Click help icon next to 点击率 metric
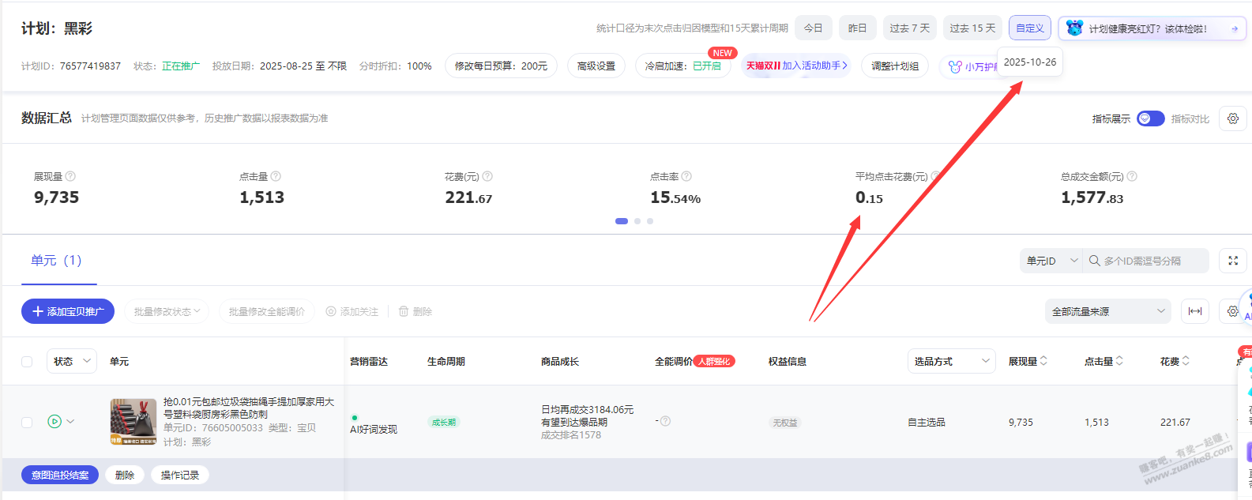 tap(686, 176)
